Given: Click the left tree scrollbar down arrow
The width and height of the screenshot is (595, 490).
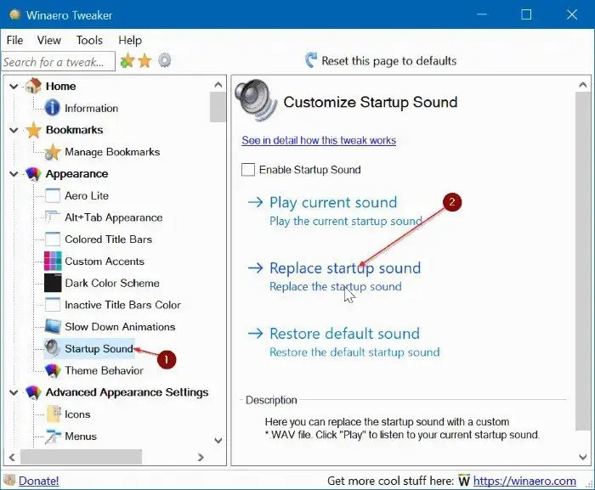Looking at the screenshot, I should [x=218, y=440].
